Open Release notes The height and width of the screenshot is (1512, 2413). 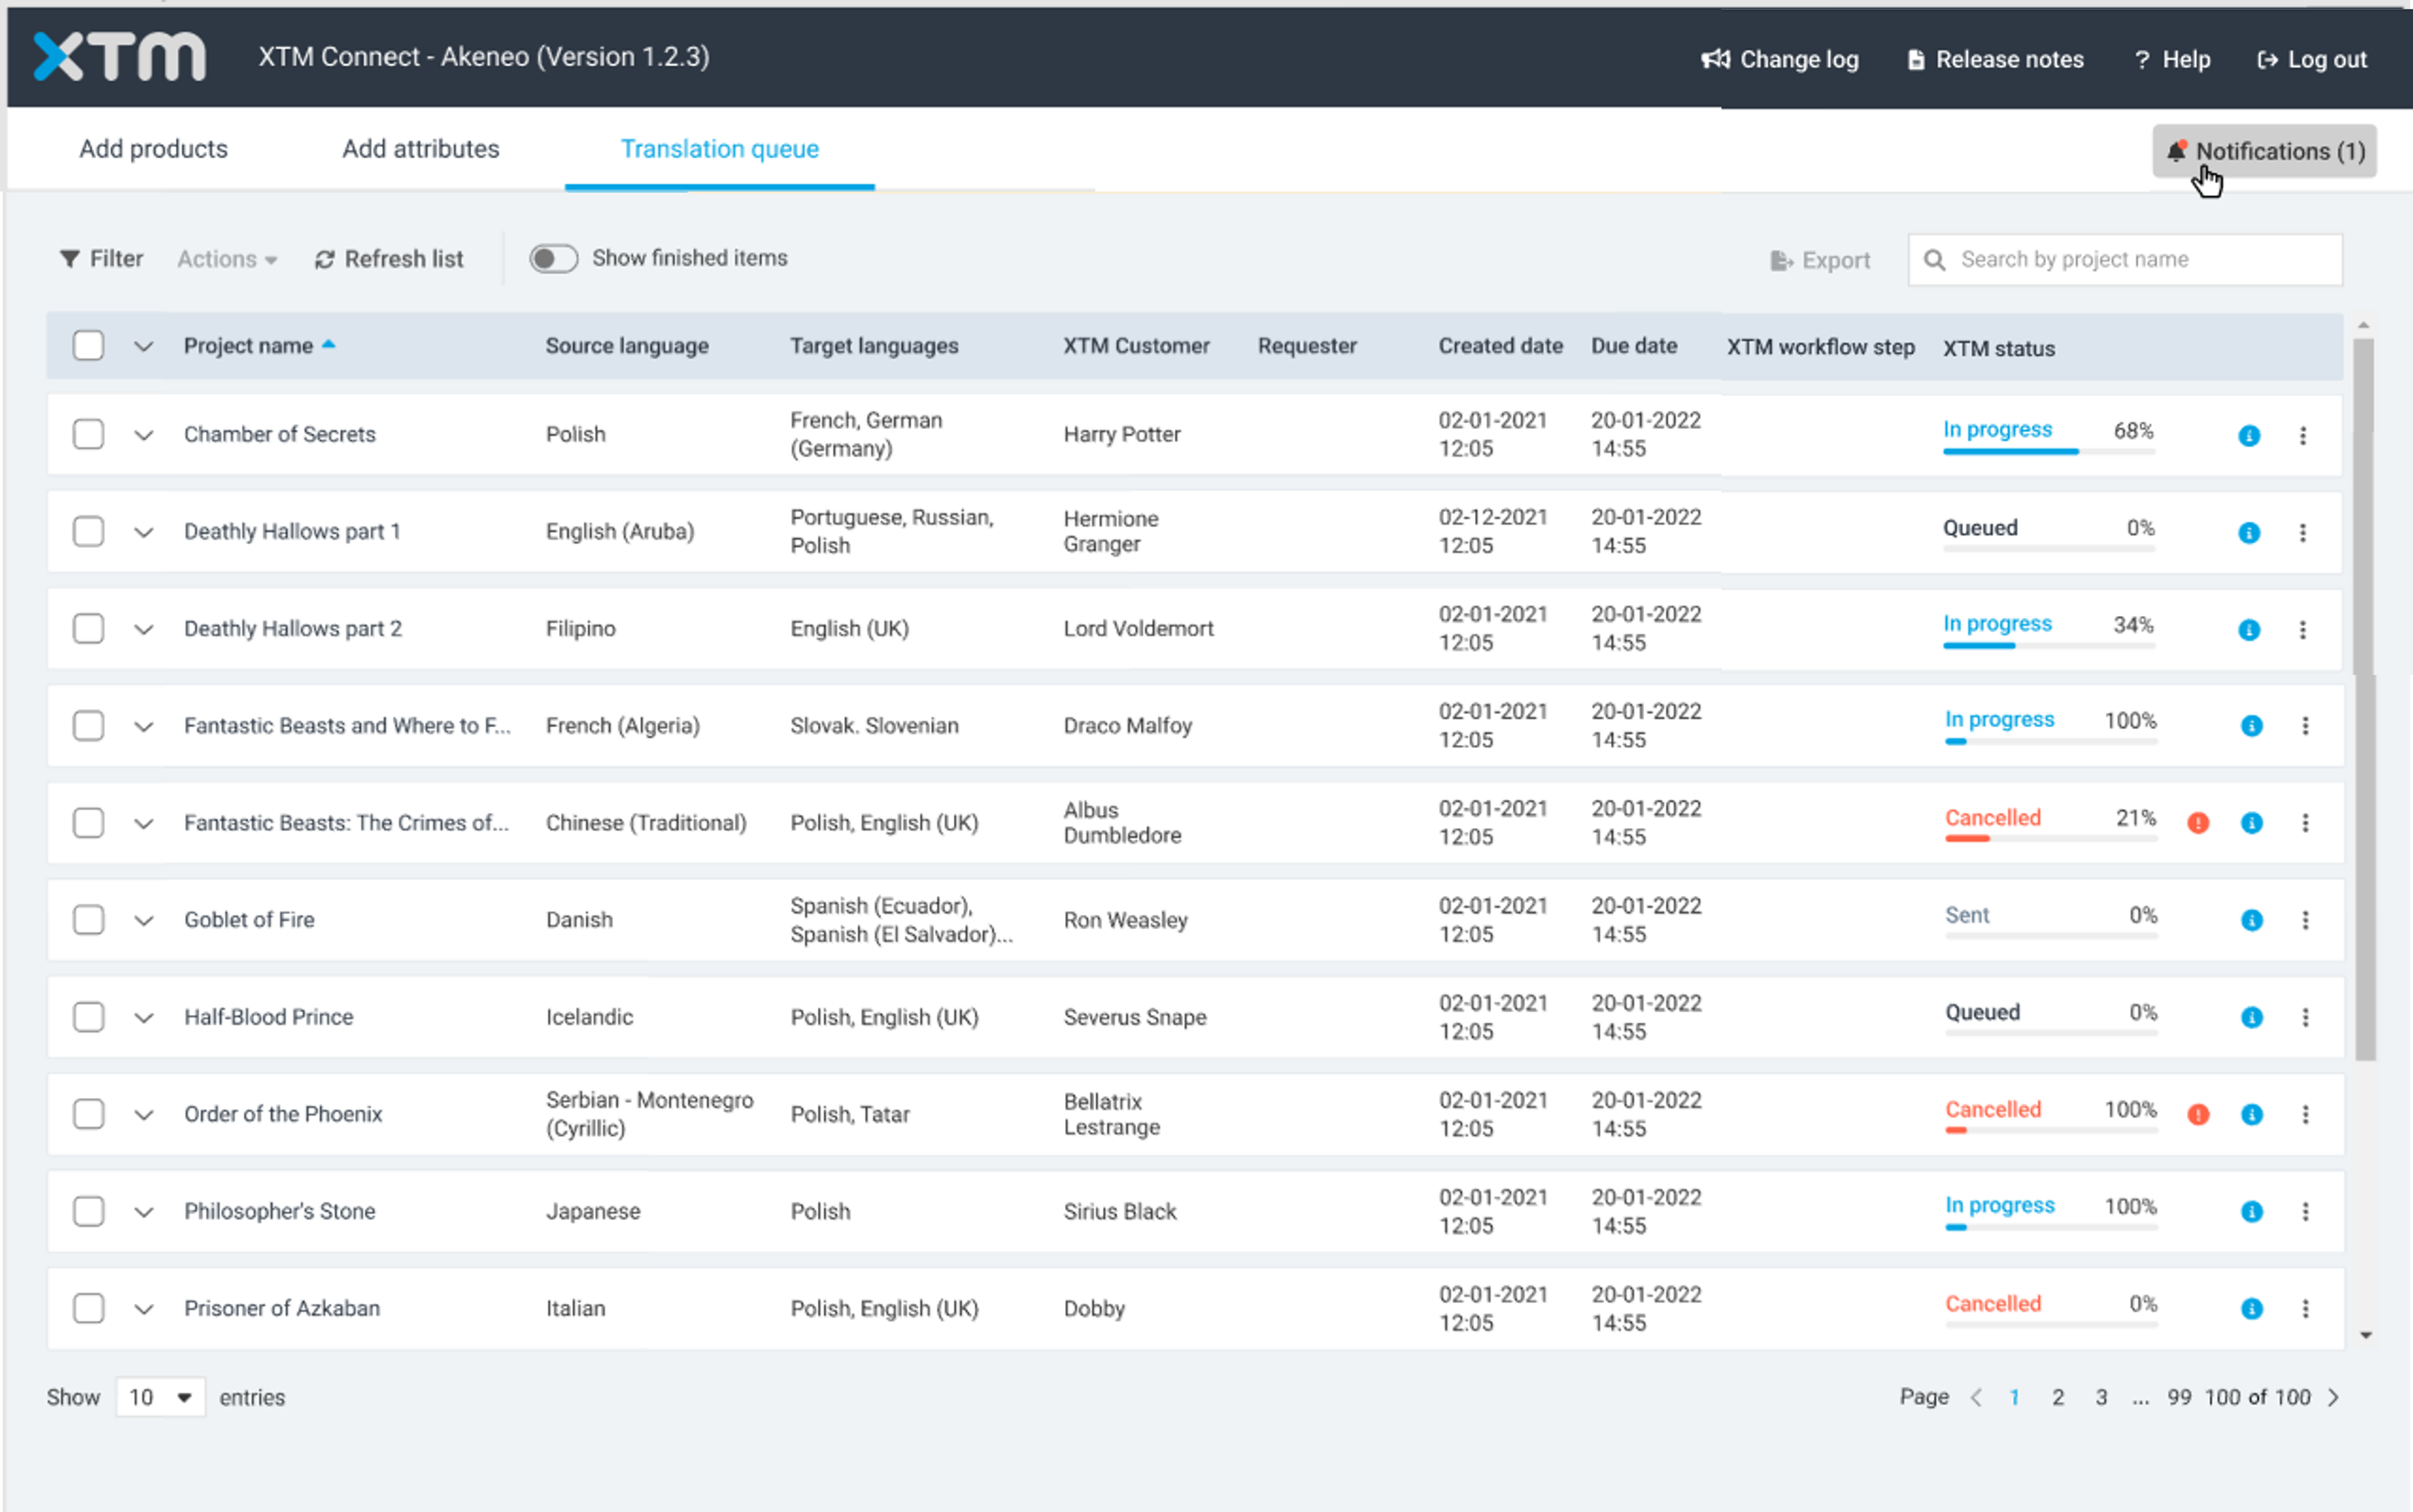pyautogui.click(x=1995, y=59)
